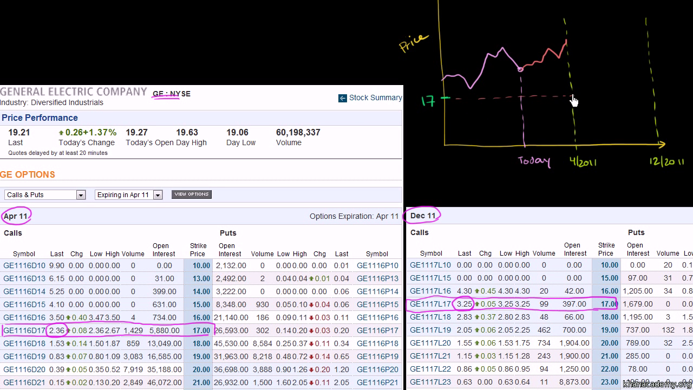Open the GE1117L15 Dec call symbol
The width and height of the screenshot is (693, 390).
click(430, 278)
